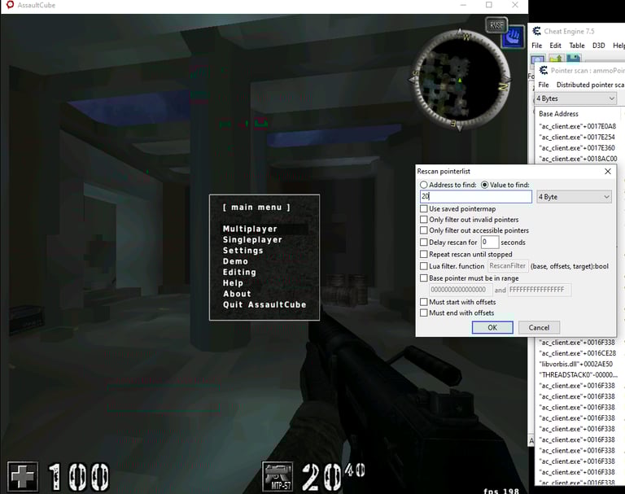The image size is (625, 494).
Task: Click the RescanFilter Lua function field
Action: [x=508, y=266]
